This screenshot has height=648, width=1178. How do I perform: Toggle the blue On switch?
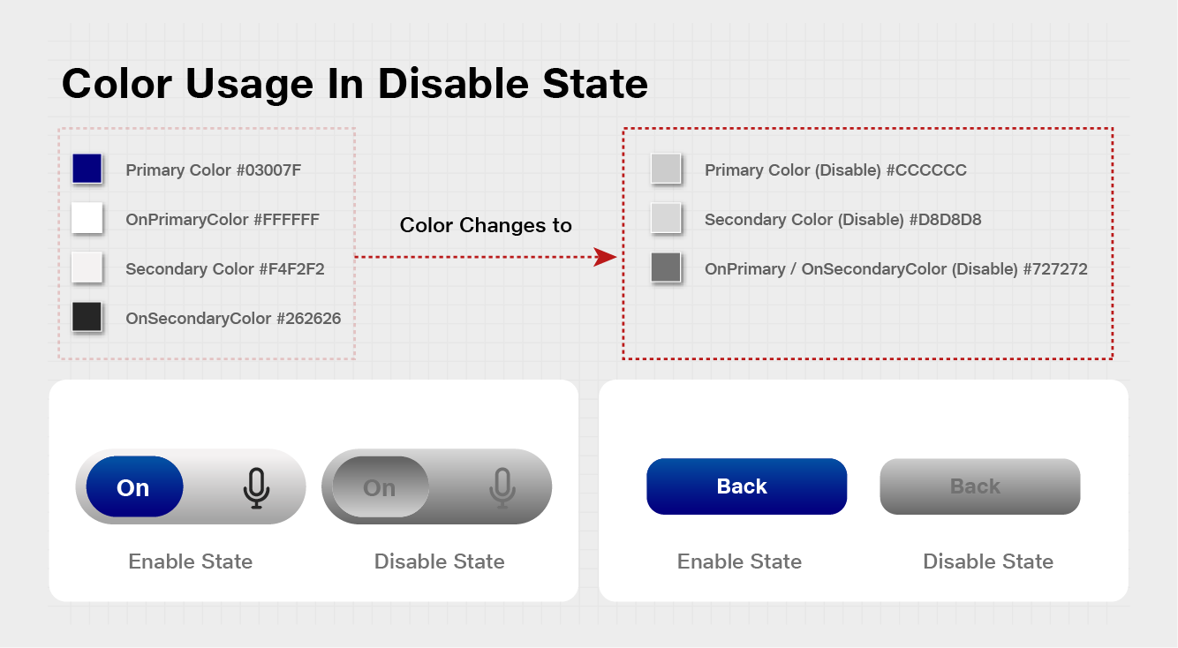click(x=134, y=487)
